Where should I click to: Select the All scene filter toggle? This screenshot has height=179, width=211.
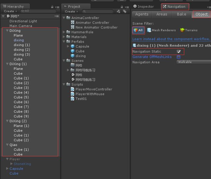point(139,30)
